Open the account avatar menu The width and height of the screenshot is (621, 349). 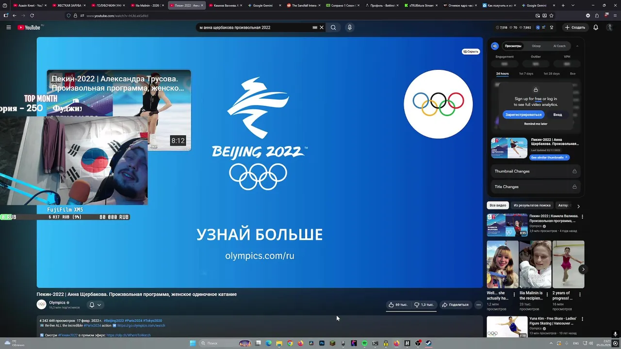pyautogui.click(x=610, y=28)
